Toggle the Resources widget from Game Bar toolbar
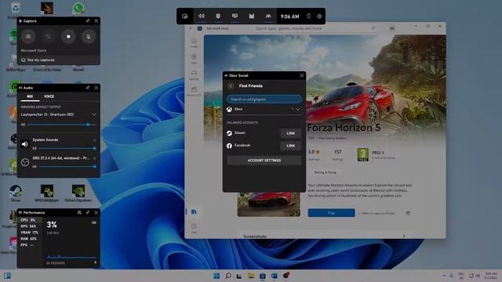 [x=252, y=16]
